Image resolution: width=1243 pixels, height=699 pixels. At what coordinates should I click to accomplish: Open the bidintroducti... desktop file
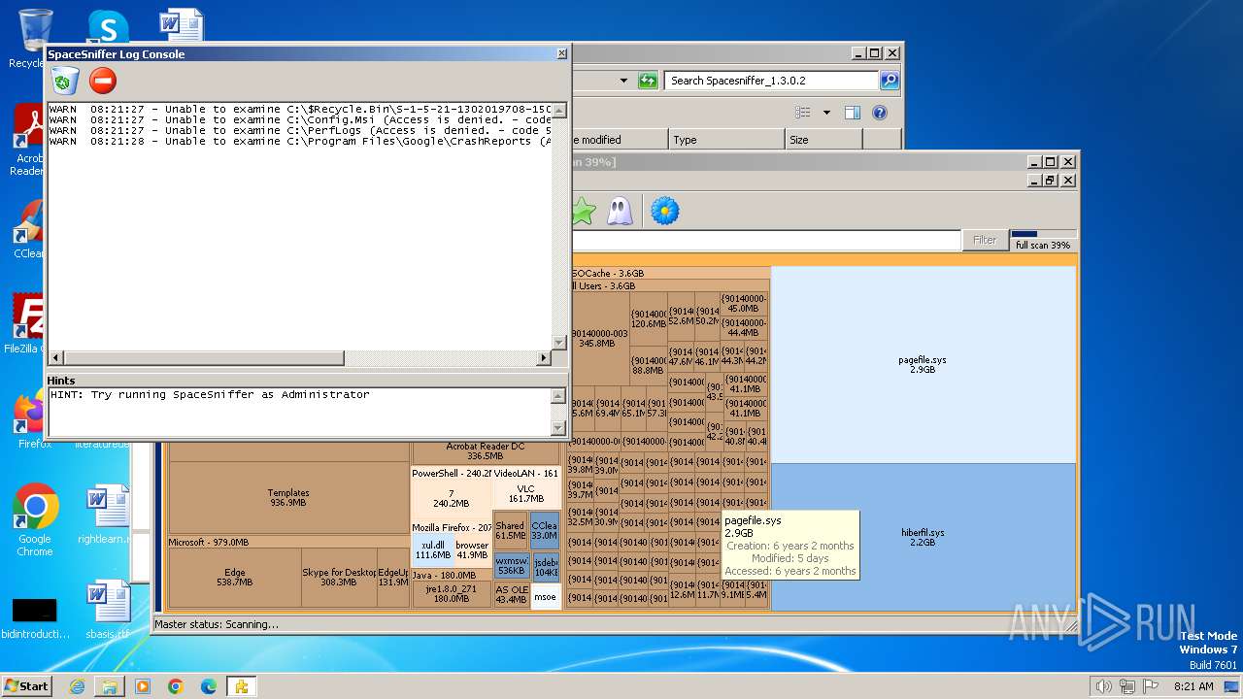coord(35,617)
